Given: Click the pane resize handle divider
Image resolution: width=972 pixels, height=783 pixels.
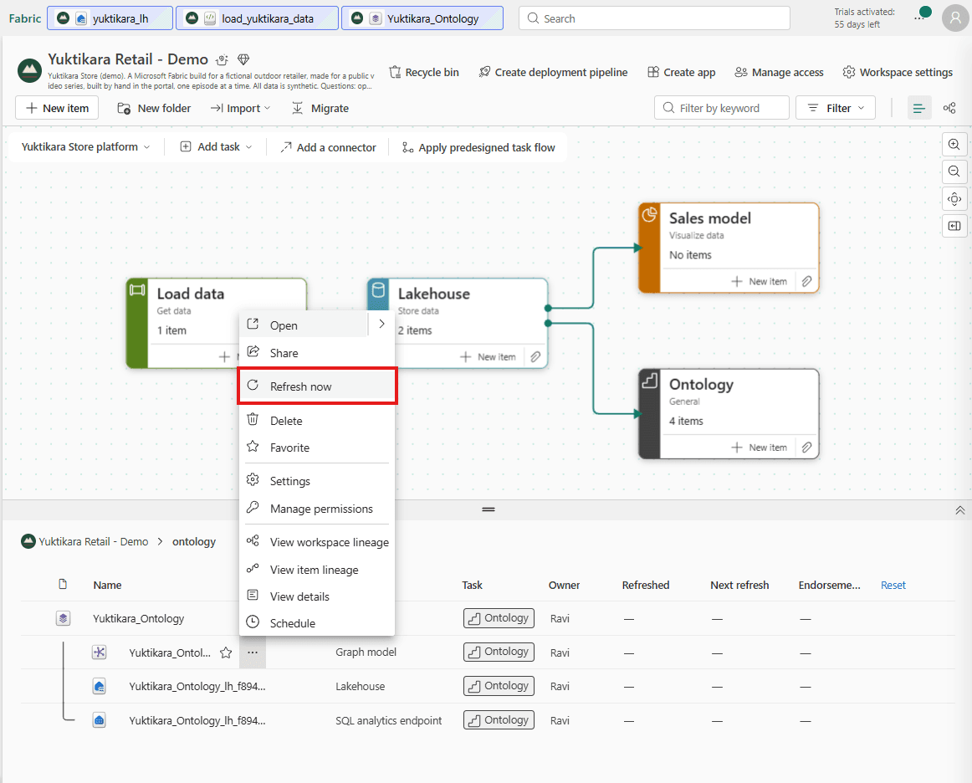Looking at the screenshot, I should click(x=489, y=509).
